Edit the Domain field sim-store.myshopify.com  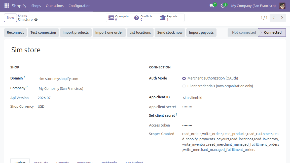pyautogui.click(x=89, y=79)
